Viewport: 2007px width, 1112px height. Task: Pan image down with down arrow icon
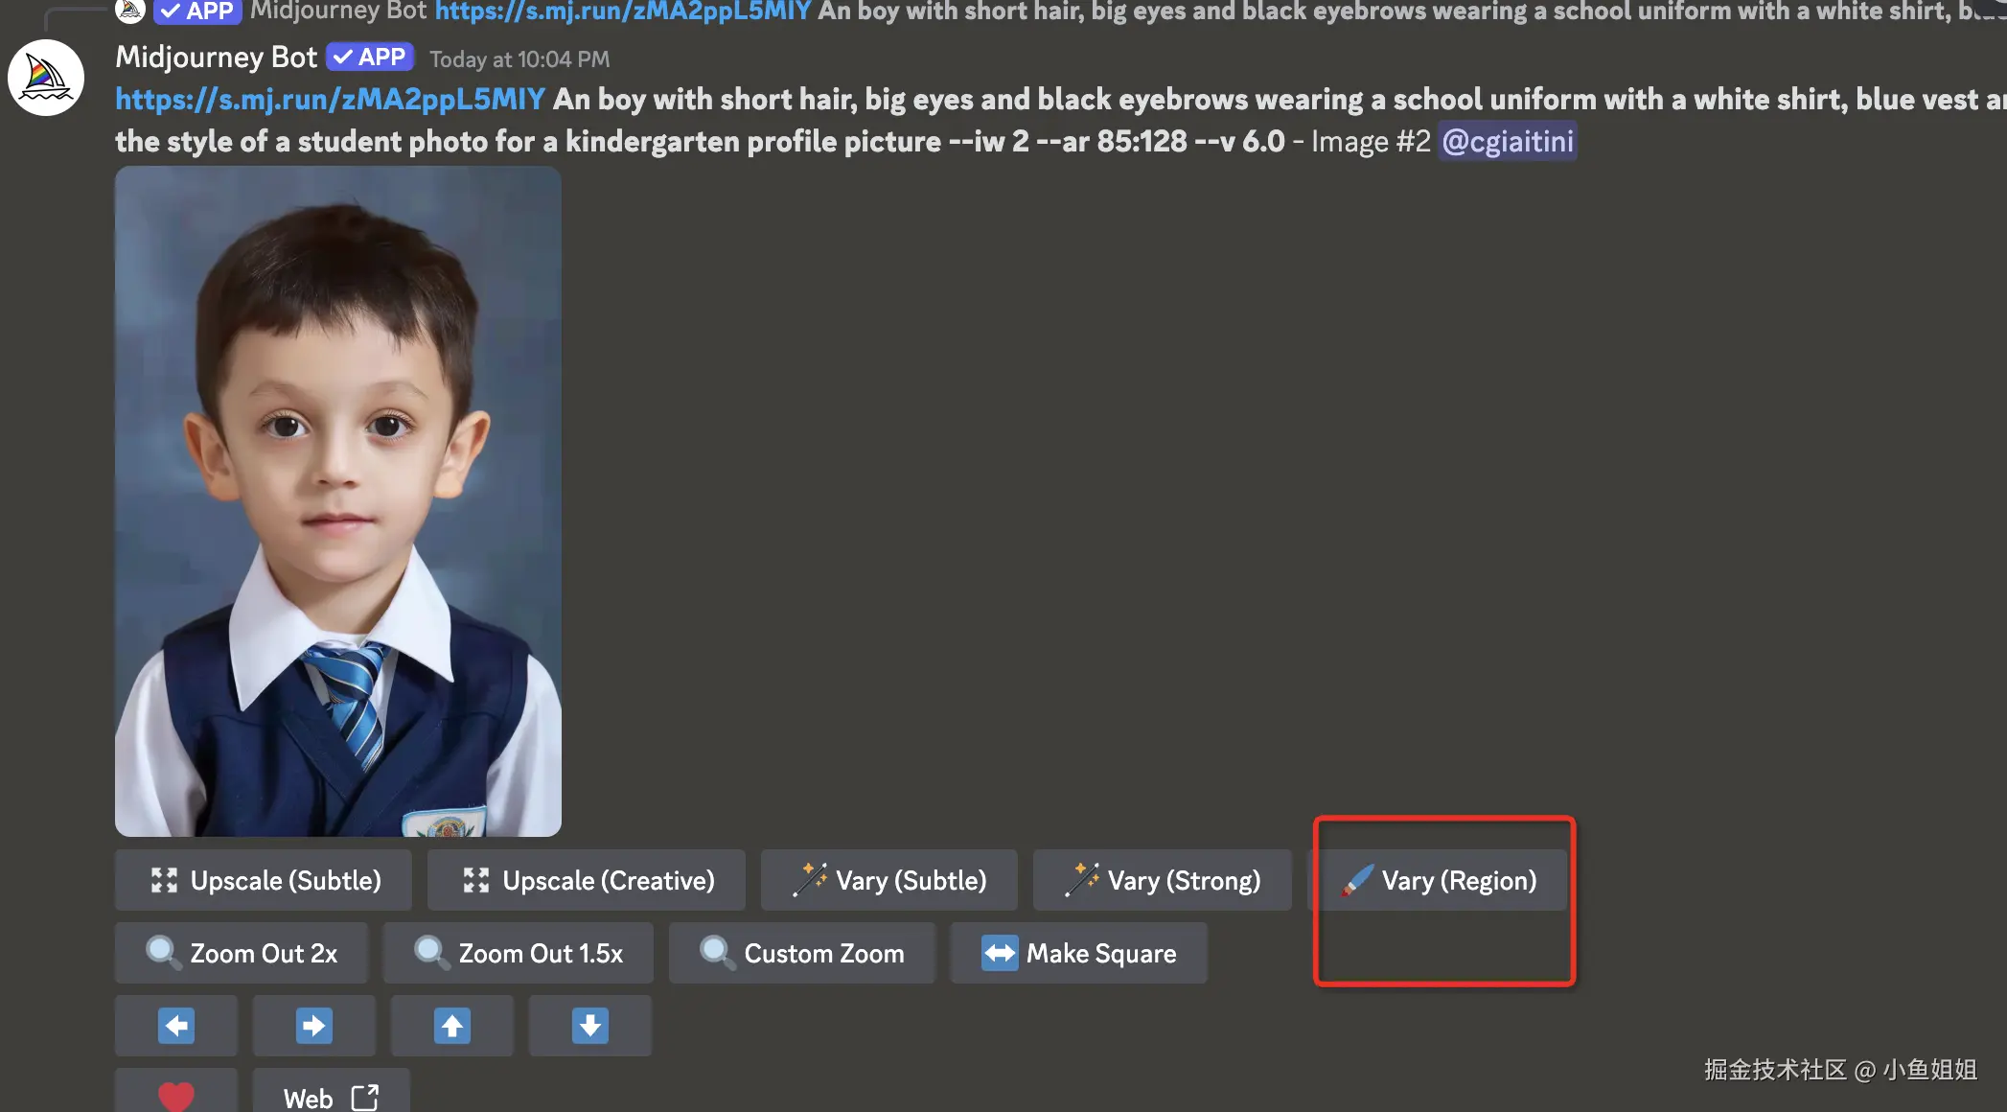[590, 1026]
